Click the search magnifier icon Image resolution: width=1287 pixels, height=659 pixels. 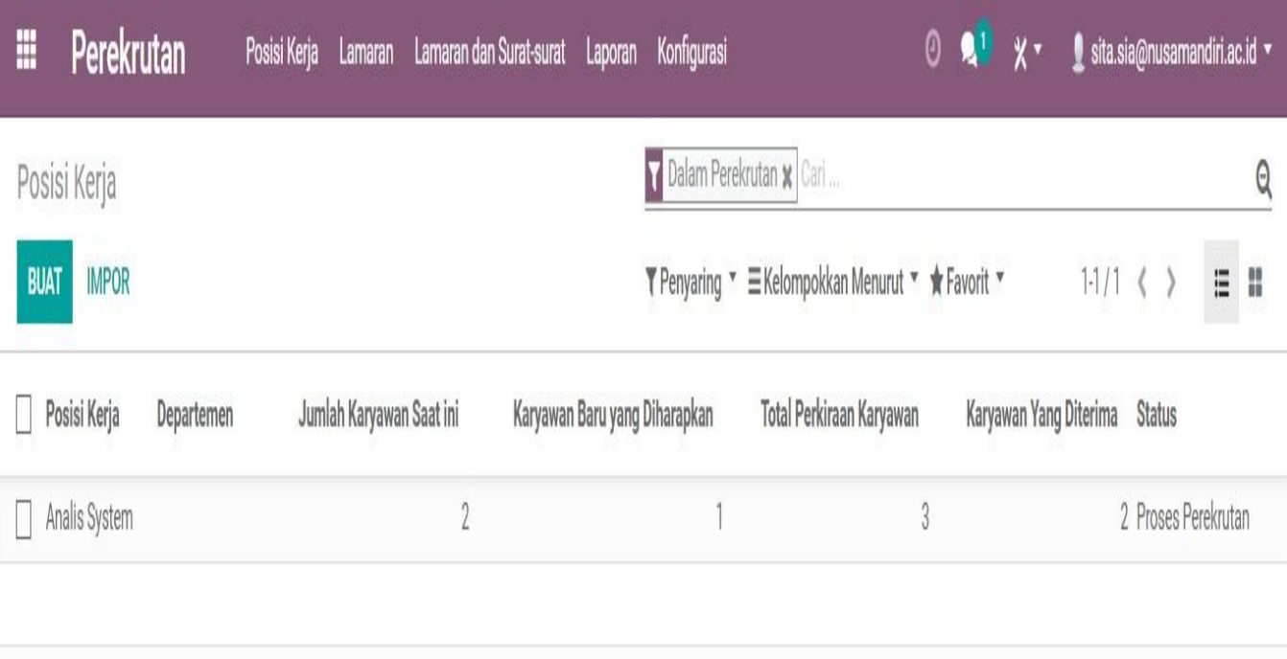[x=1263, y=177]
